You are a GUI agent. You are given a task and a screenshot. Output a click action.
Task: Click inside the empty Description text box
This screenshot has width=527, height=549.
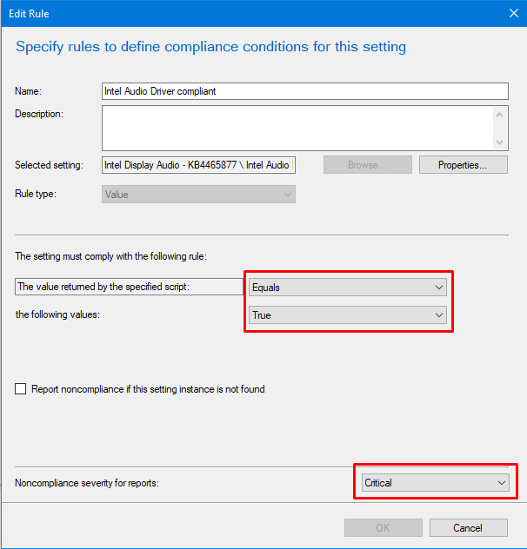coord(296,128)
